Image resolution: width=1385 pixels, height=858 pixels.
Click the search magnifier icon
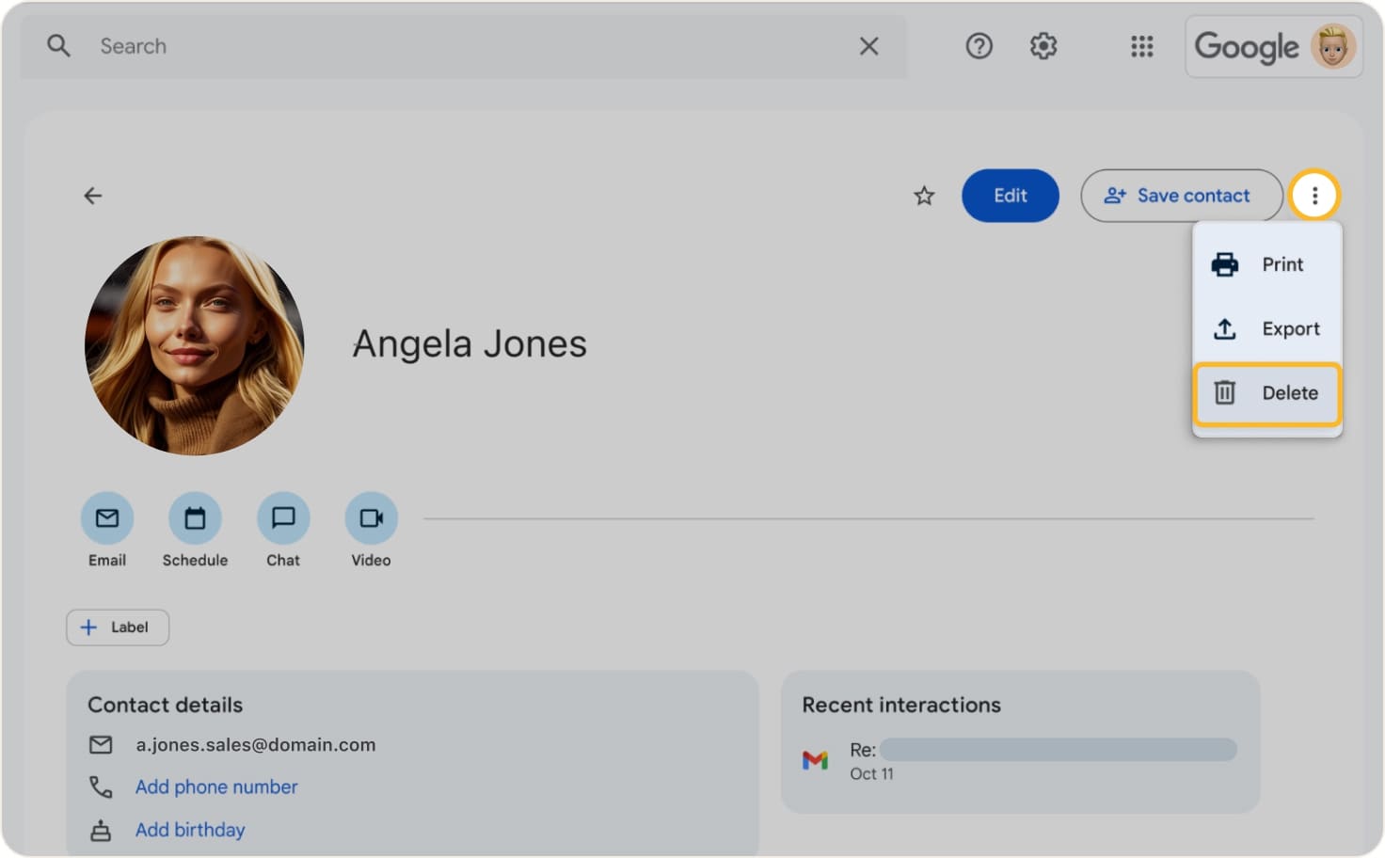pos(58,45)
